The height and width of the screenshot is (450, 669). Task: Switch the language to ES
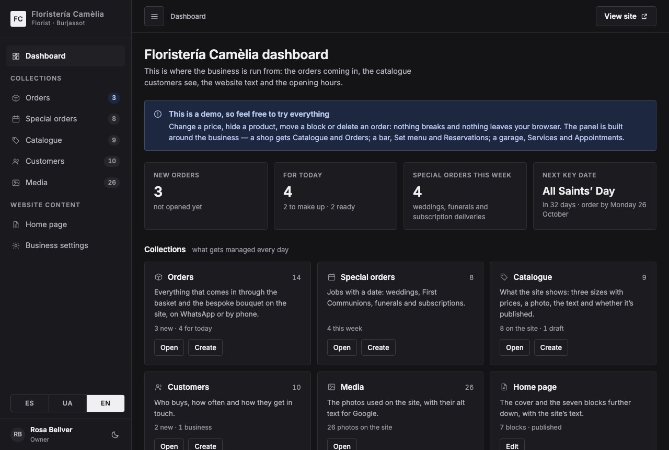pyautogui.click(x=29, y=403)
